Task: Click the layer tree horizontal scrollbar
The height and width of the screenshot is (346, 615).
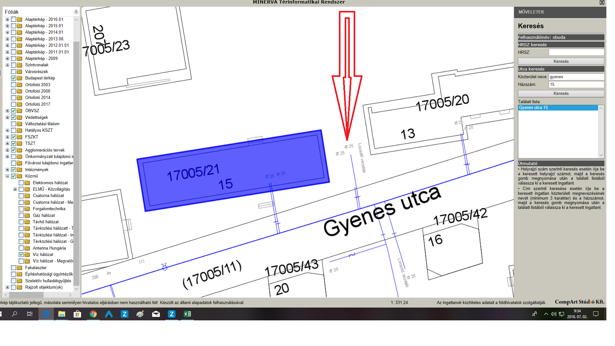Action: click(x=26, y=295)
